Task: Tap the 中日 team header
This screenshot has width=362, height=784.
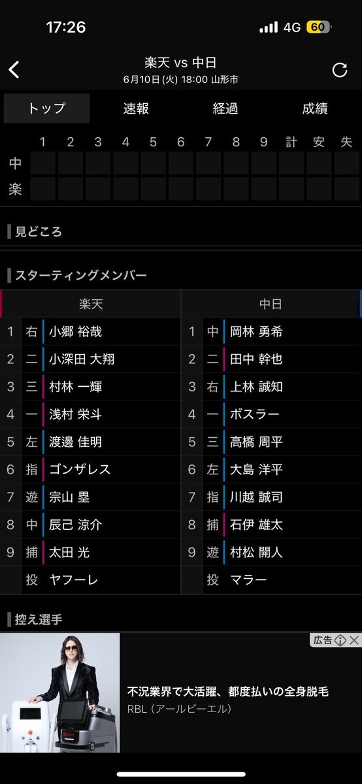Action: pos(271,304)
